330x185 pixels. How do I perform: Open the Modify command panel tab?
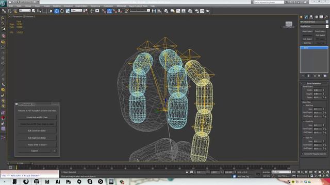[306, 17]
